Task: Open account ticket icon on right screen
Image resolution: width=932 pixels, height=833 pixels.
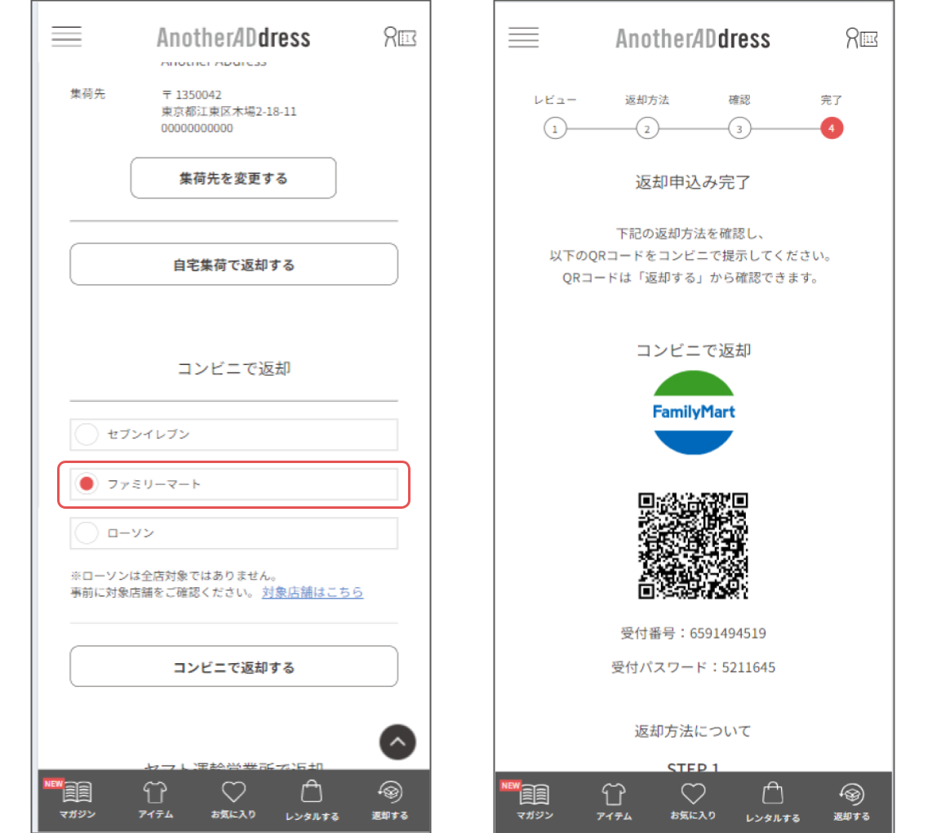Action: pyautogui.click(x=862, y=38)
